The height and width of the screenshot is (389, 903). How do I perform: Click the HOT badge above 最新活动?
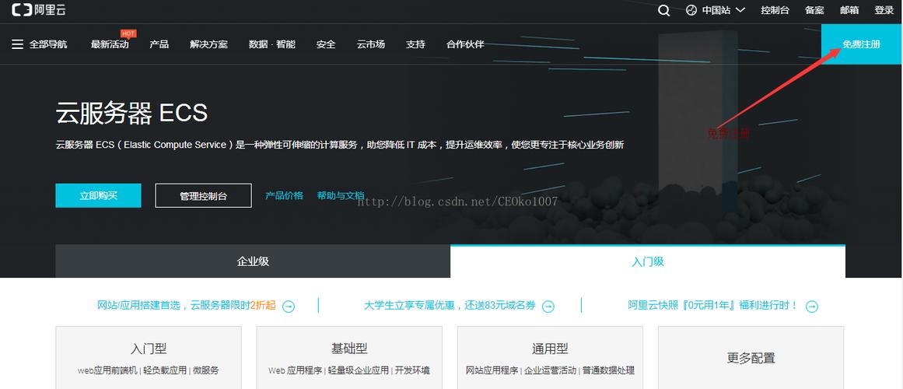coord(128,33)
